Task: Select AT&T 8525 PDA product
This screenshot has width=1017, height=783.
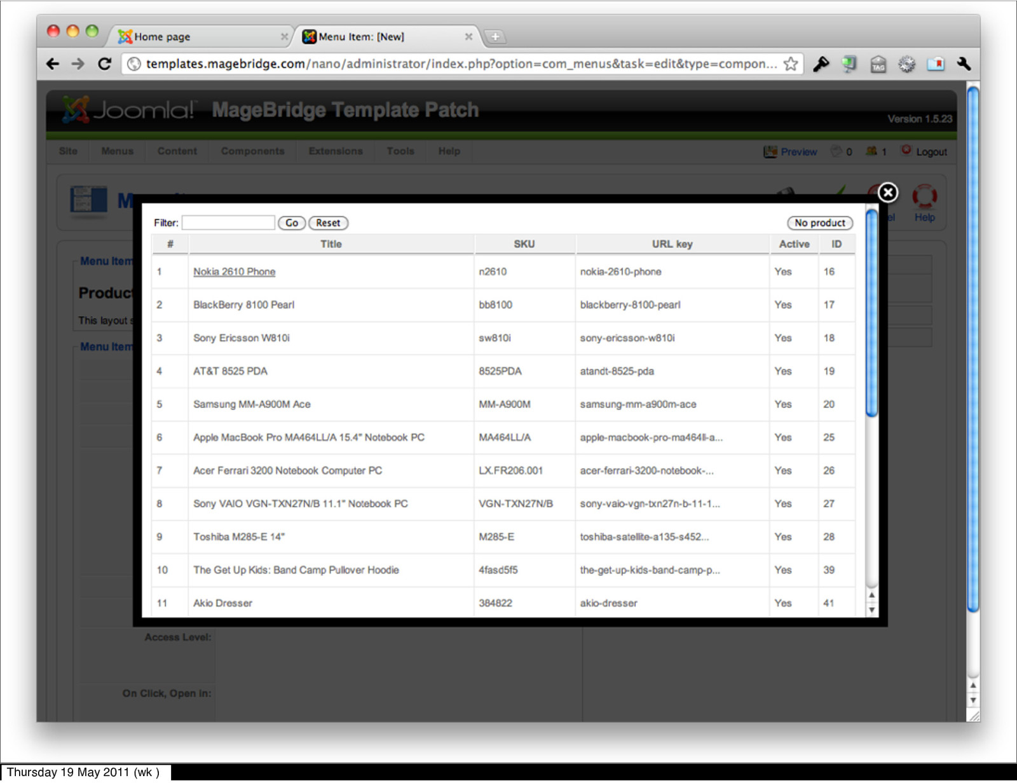Action: coord(230,371)
